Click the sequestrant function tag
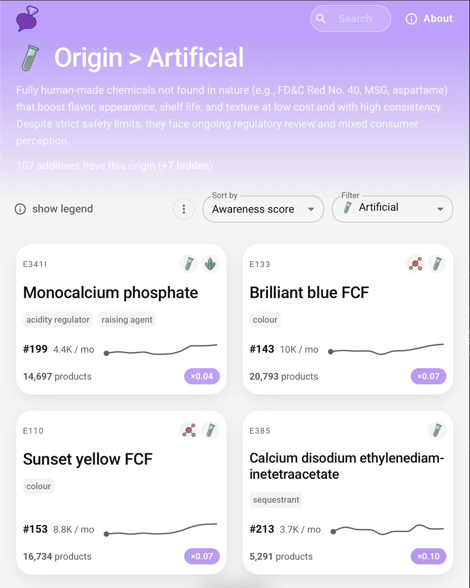 tap(276, 500)
